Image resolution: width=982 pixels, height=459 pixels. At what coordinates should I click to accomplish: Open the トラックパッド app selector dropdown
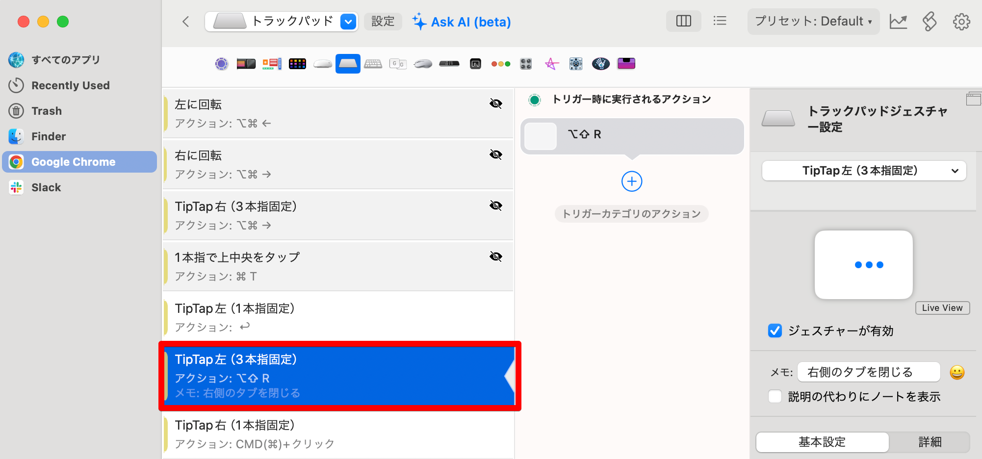tap(348, 22)
